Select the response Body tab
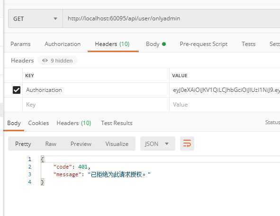The width and height of the screenshot is (280, 216). pos(14,123)
